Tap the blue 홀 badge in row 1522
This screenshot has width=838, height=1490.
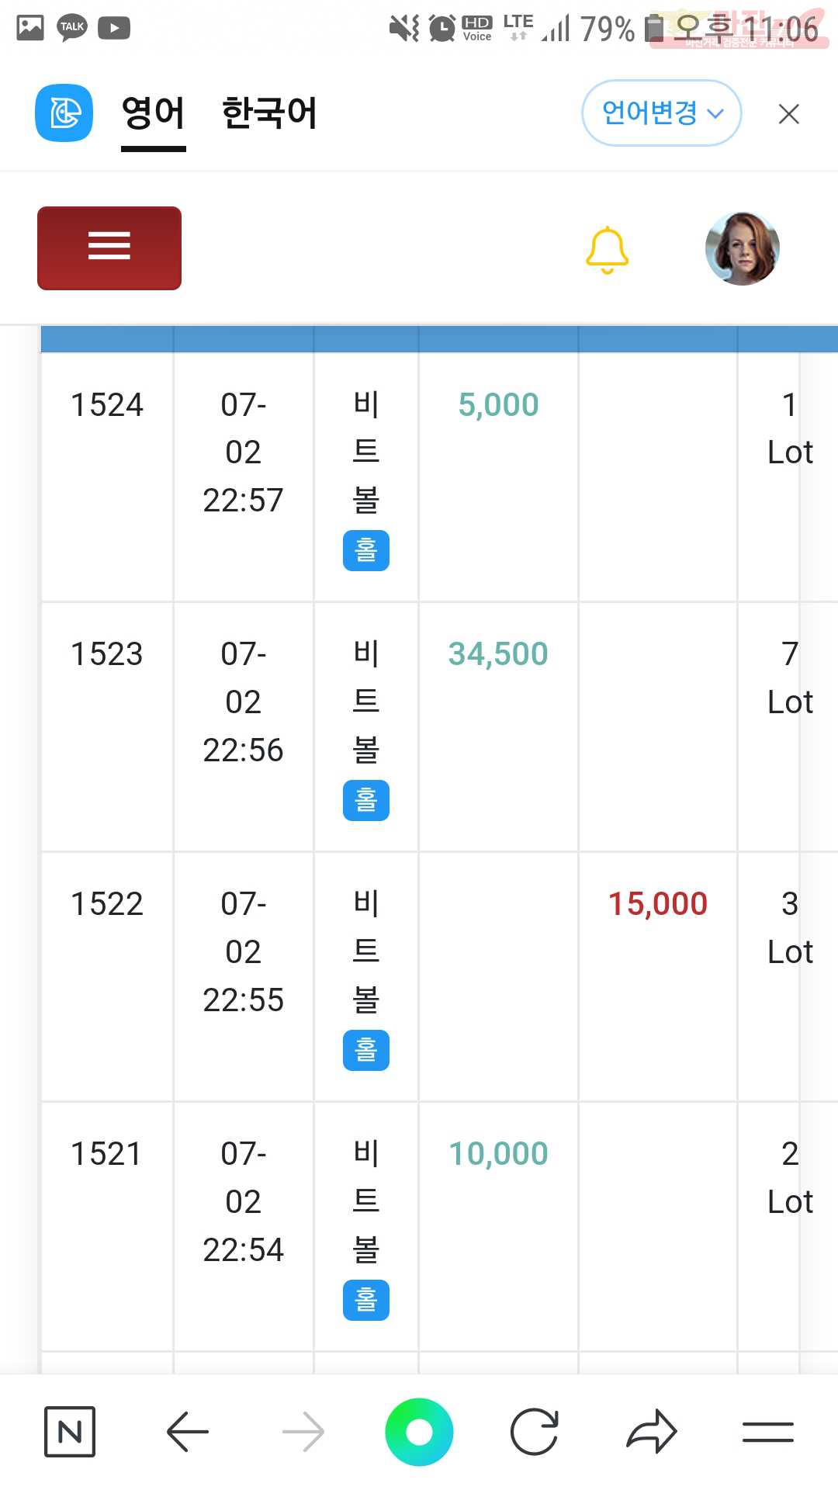coord(366,1051)
